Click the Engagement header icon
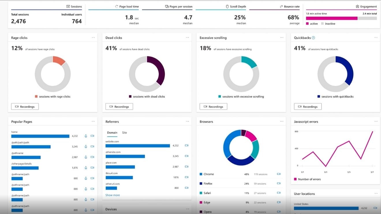This screenshot has height=214, width=381. pyautogui.click(x=358, y=6)
